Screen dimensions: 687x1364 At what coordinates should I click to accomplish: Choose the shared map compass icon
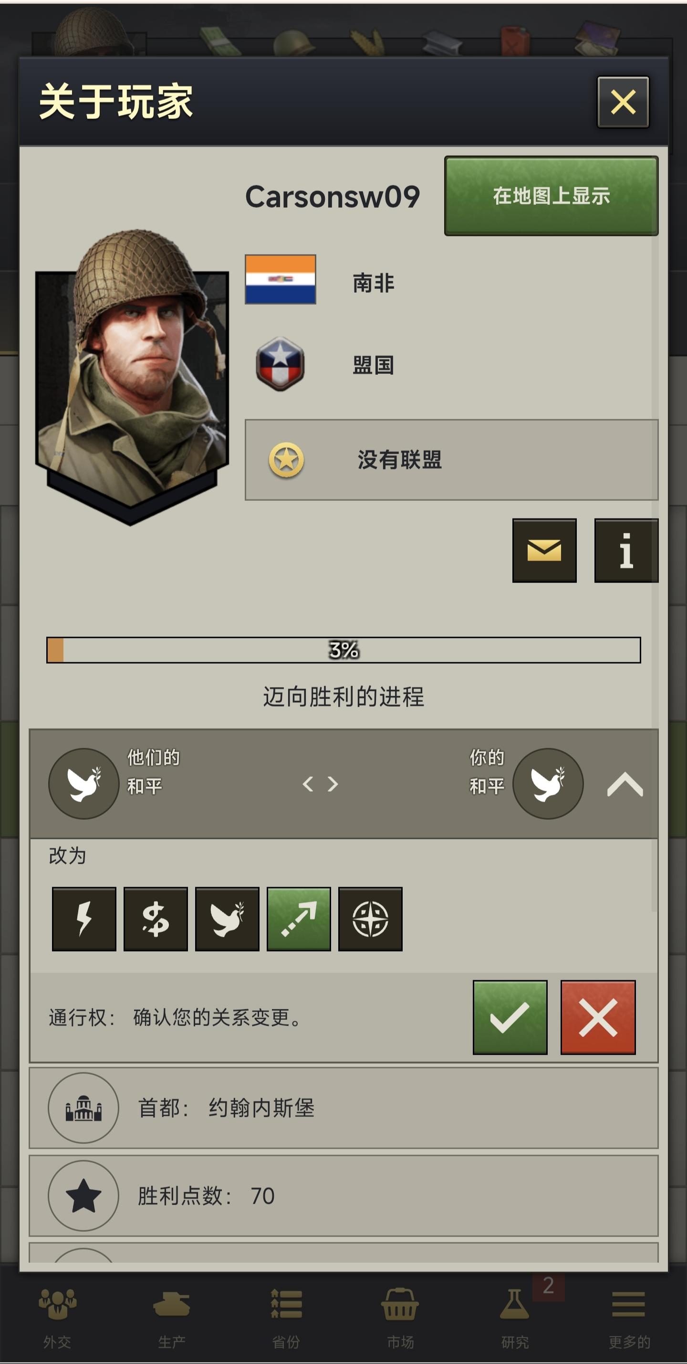pyautogui.click(x=370, y=919)
